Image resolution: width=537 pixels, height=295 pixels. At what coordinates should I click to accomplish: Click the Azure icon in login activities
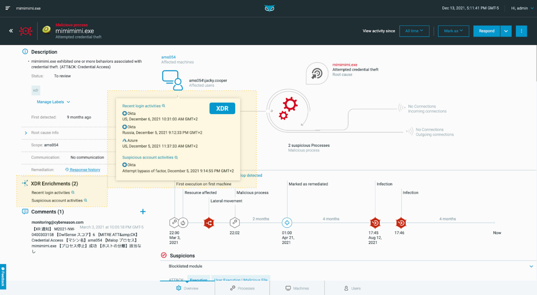click(124, 140)
